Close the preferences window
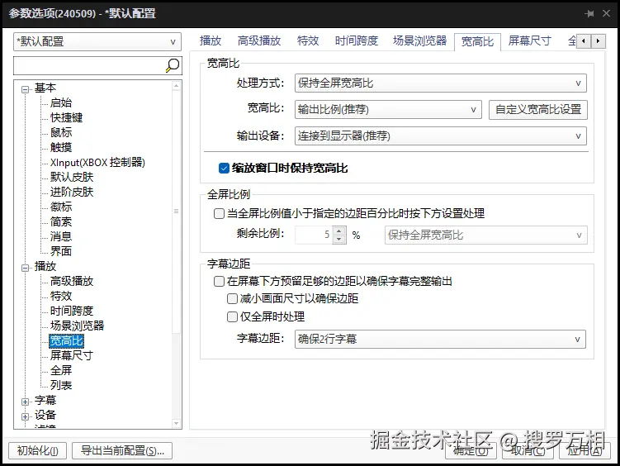620x466 pixels. (x=606, y=14)
